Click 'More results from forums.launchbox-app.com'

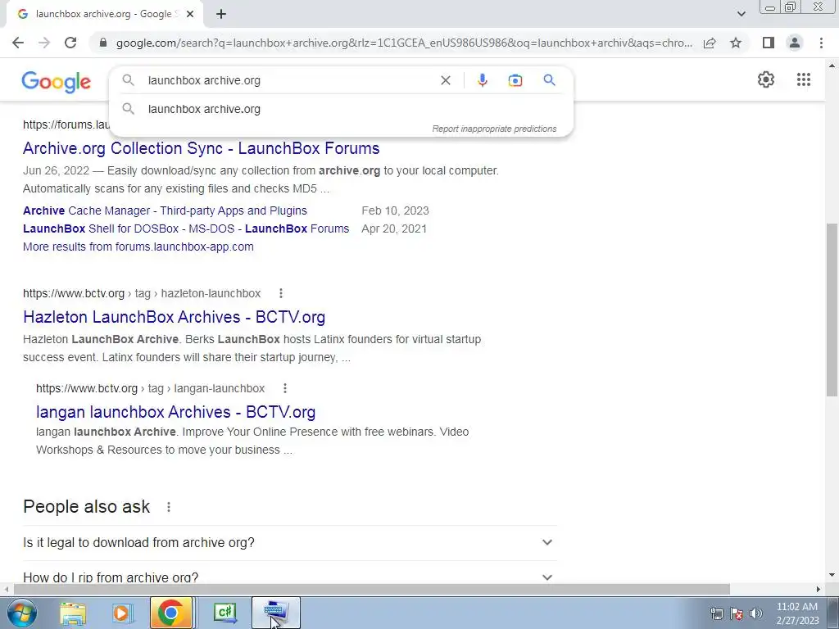(138, 247)
